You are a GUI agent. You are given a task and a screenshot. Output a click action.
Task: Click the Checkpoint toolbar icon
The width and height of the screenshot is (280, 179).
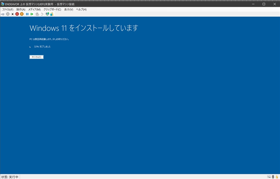37,14
